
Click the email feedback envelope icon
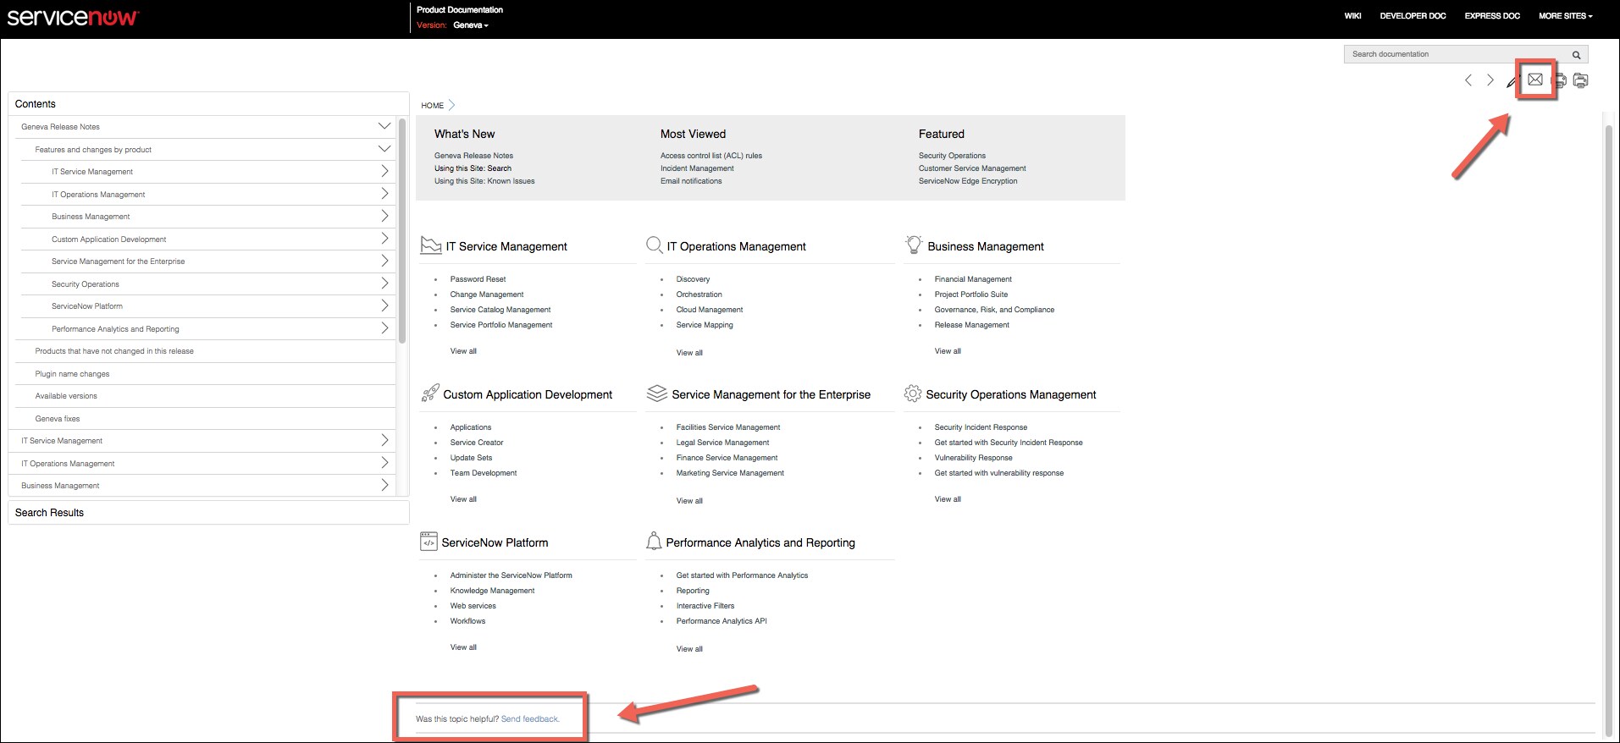1534,80
